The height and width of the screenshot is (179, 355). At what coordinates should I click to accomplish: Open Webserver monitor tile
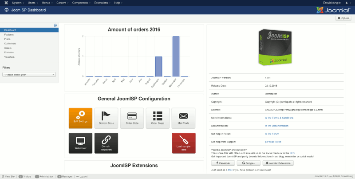click(80, 143)
